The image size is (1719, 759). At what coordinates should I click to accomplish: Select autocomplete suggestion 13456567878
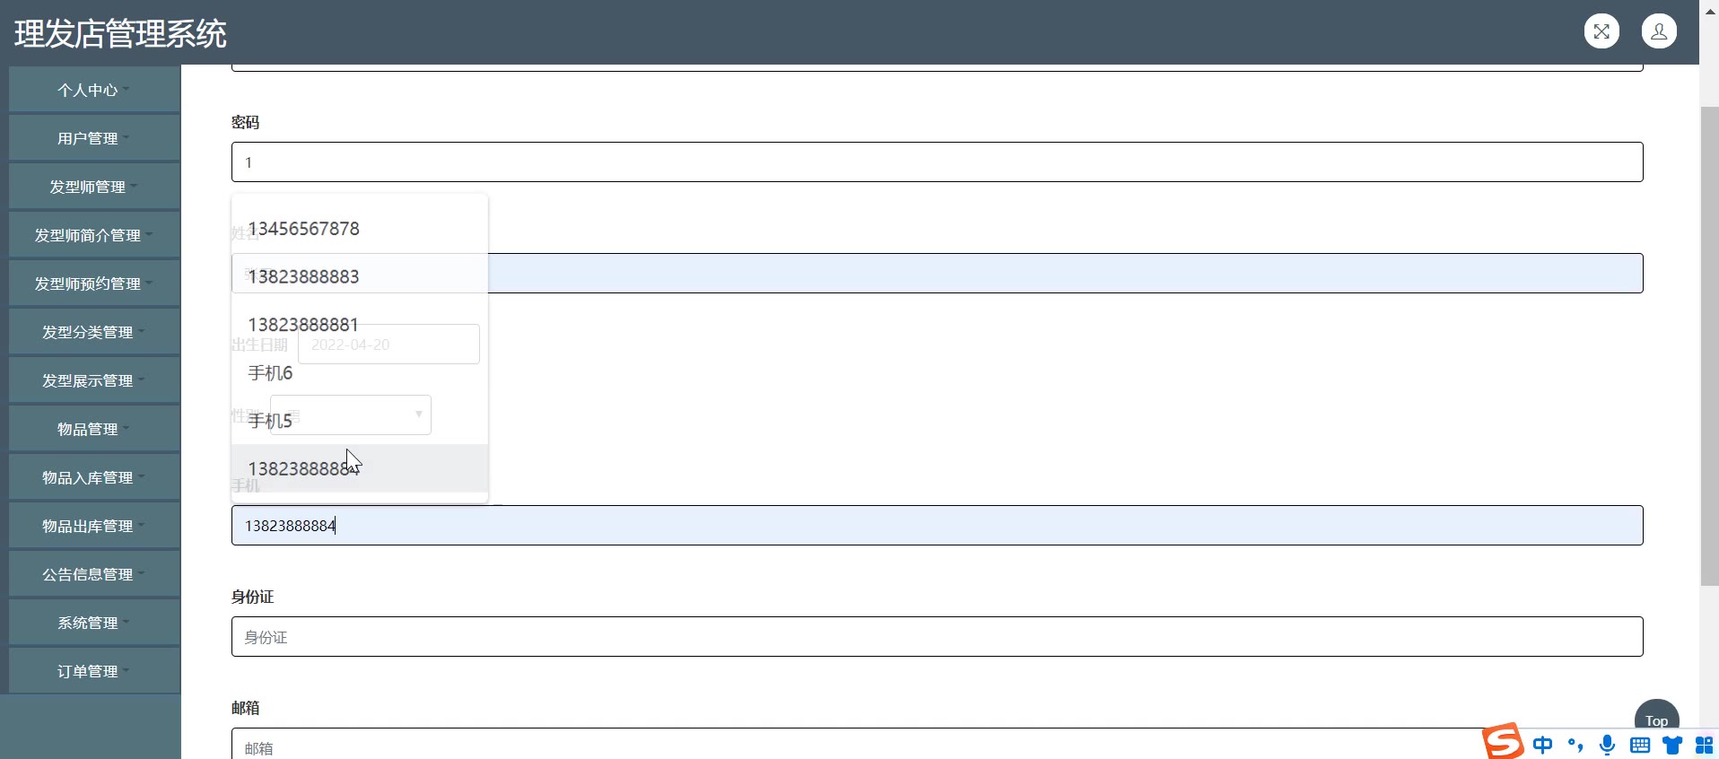[x=303, y=229]
